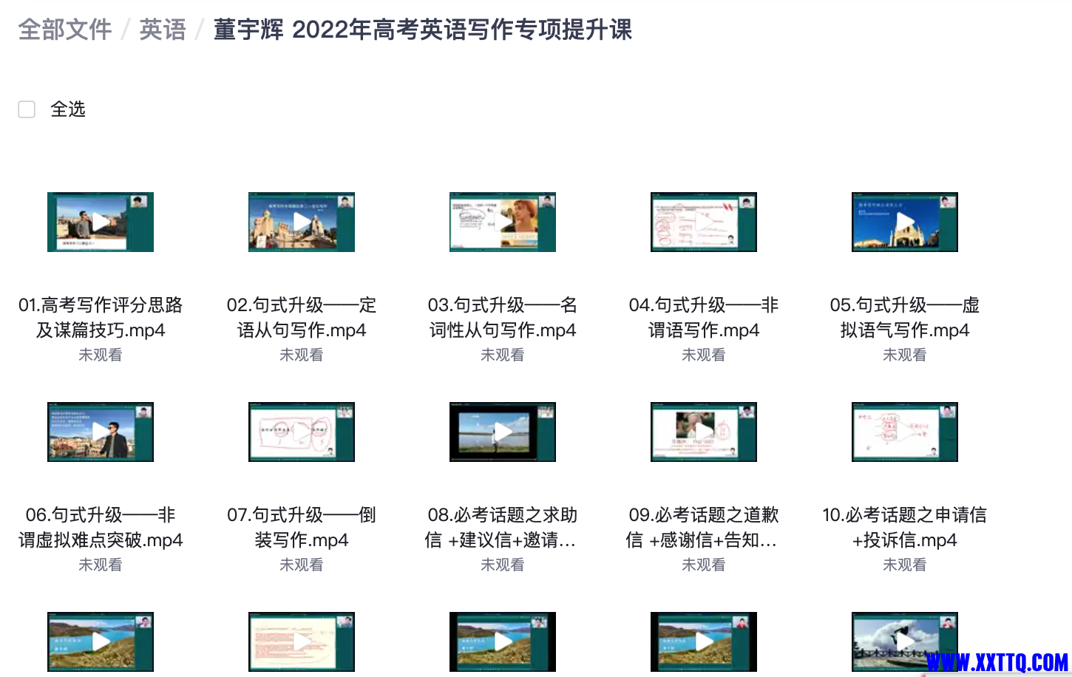Select file name 03.句式升级——名词性从句写作.mp4

[x=503, y=317]
